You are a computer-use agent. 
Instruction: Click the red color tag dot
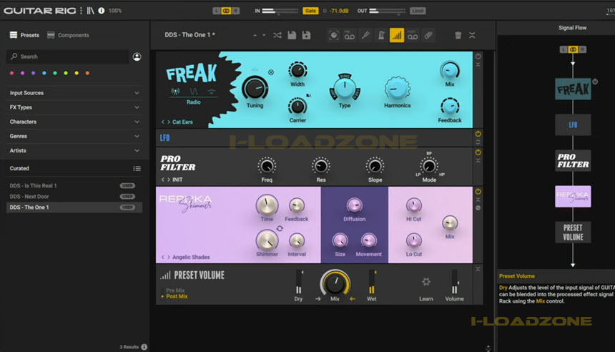(11, 73)
